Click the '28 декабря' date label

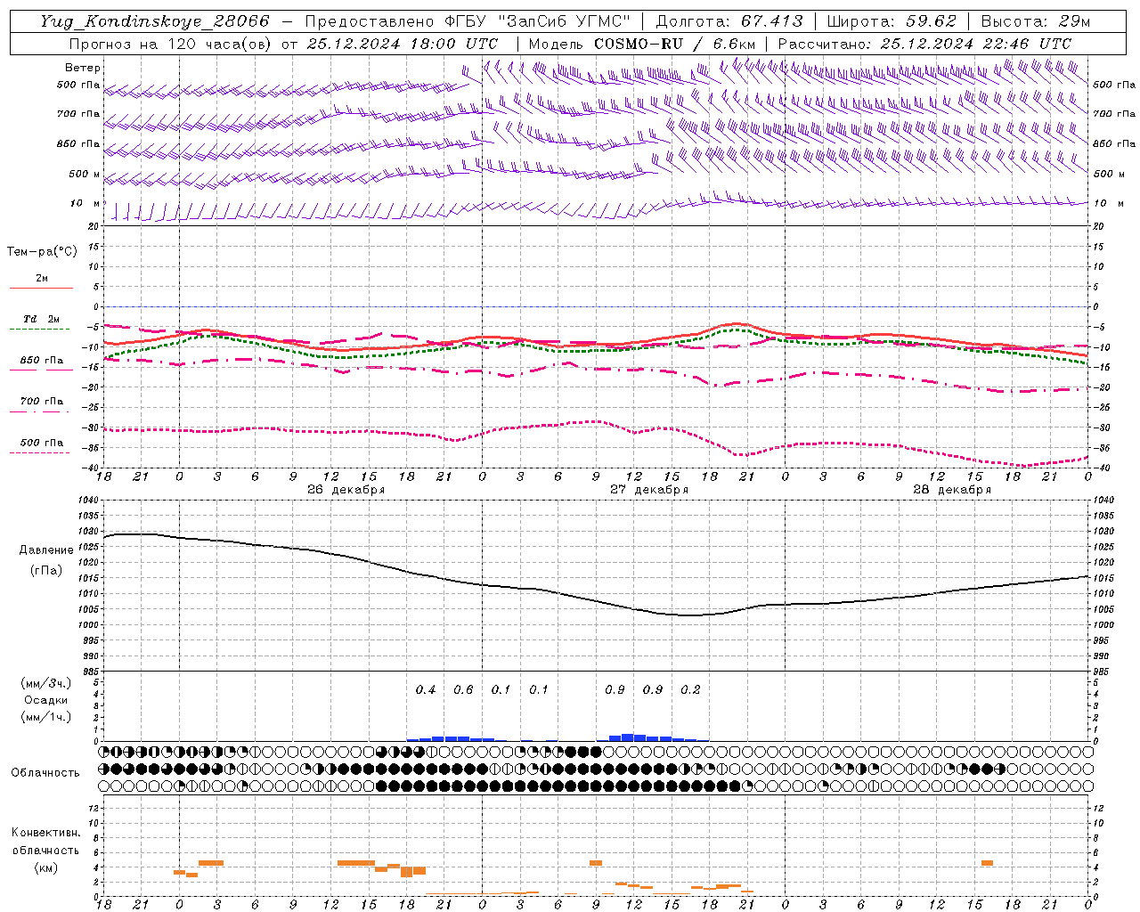click(x=952, y=490)
